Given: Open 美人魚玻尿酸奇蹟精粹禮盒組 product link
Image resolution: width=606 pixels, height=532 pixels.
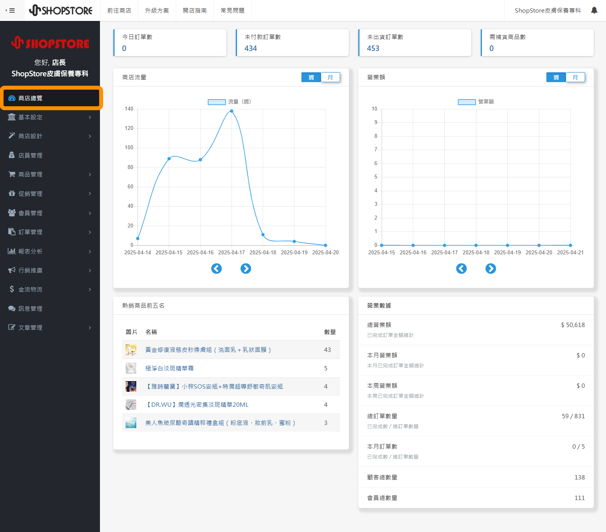Looking at the screenshot, I should pyautogui.click(x=220, y=423).
